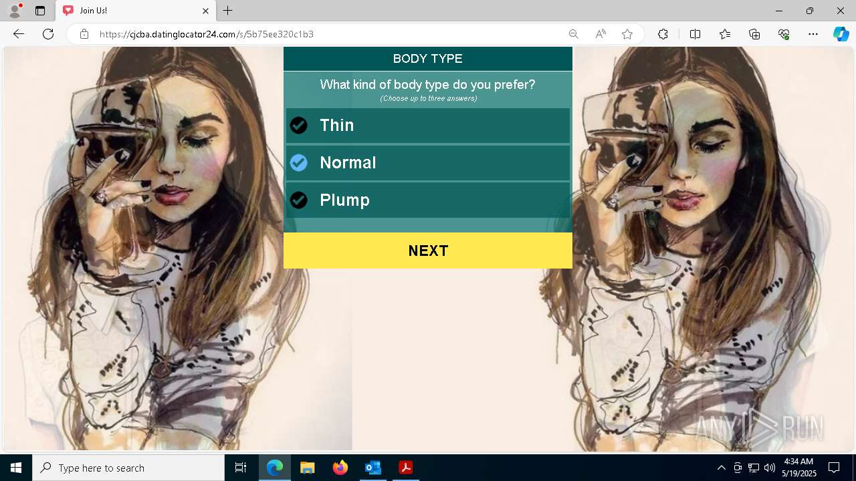Open the browser profile icon
Screen dimensions: 856x481
point(14,11)
